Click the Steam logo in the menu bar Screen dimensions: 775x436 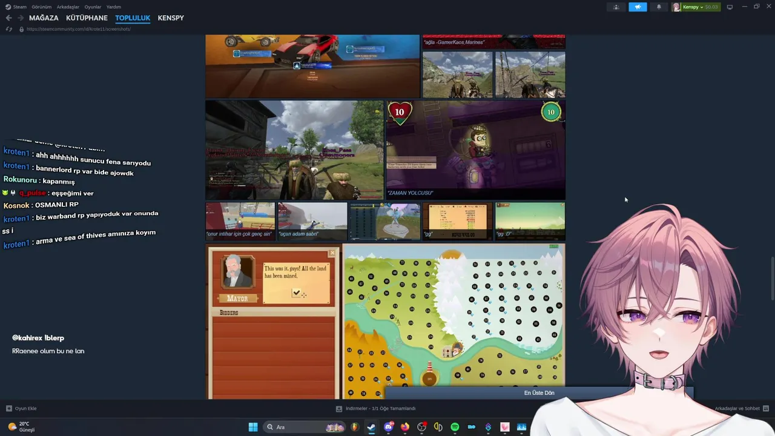8,7
